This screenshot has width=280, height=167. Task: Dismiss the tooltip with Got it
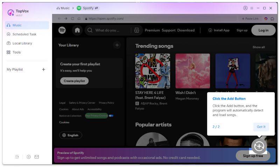[x=261, y=127]
